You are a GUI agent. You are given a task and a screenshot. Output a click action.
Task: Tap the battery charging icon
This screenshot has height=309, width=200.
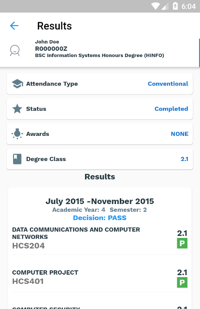pos(175,6)
